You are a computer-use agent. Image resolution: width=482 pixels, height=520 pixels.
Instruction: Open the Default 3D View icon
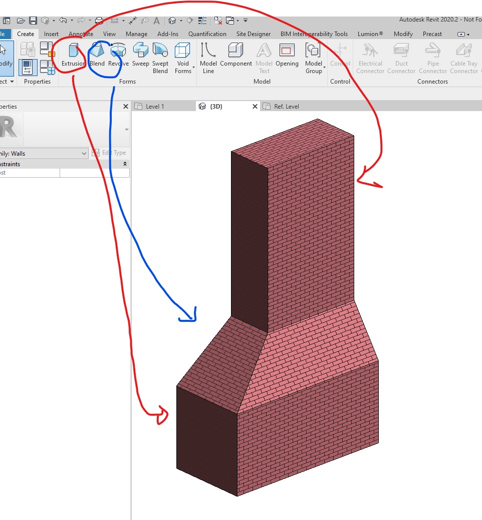coord(172,21)
